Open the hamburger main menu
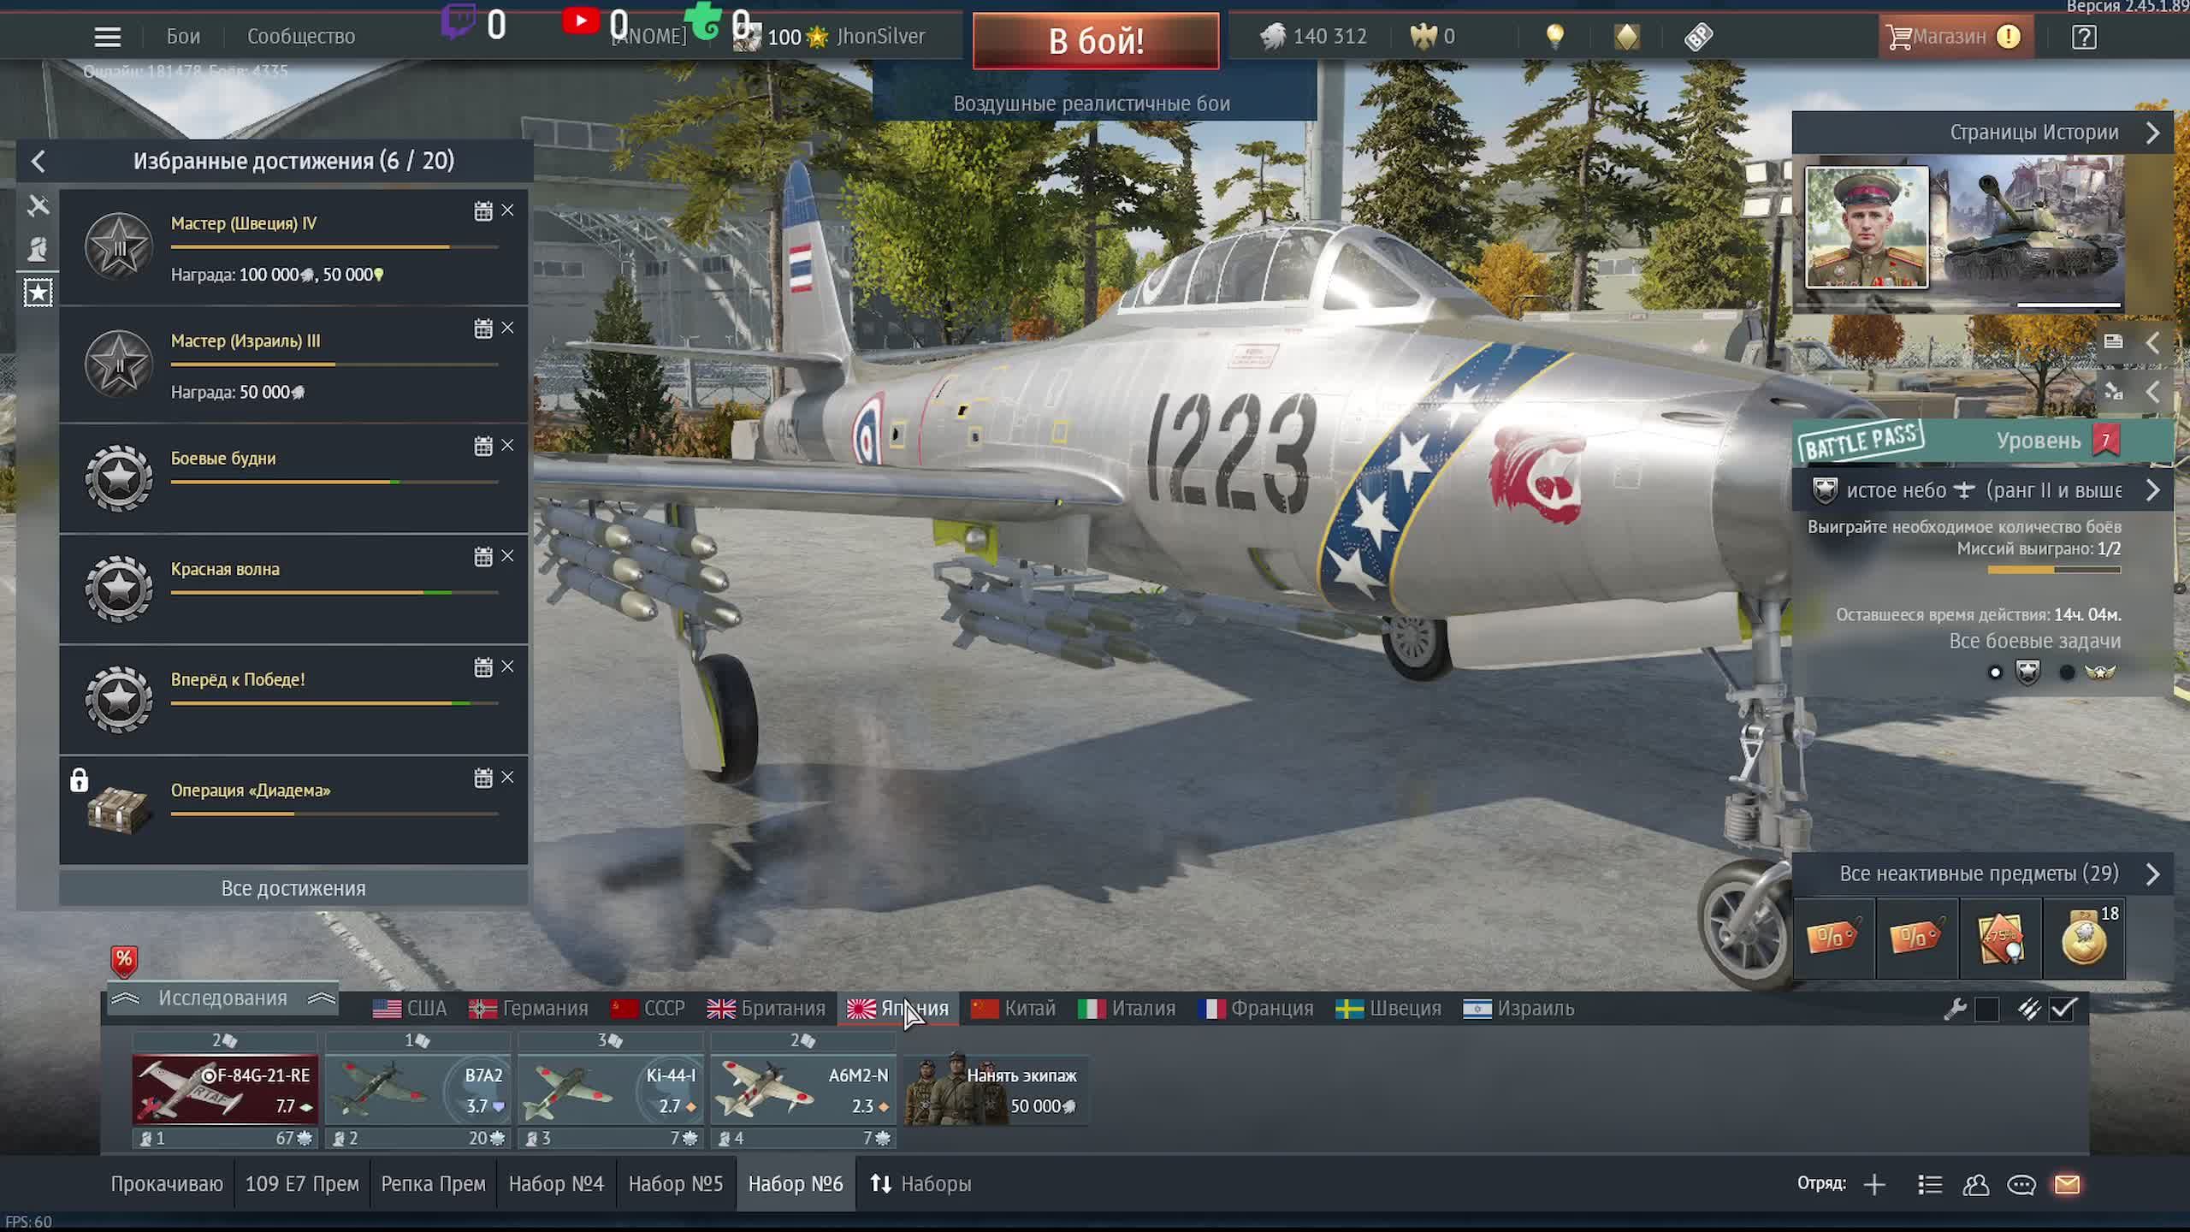The image size is (2190, 1232). coord(107,37)
